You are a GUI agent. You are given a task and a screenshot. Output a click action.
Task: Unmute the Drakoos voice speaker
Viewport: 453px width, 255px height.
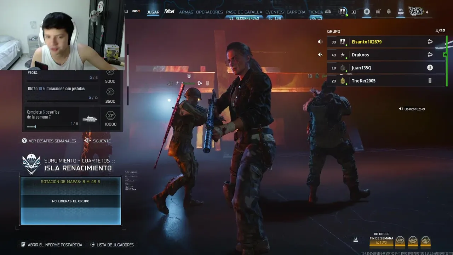(320, 55)
